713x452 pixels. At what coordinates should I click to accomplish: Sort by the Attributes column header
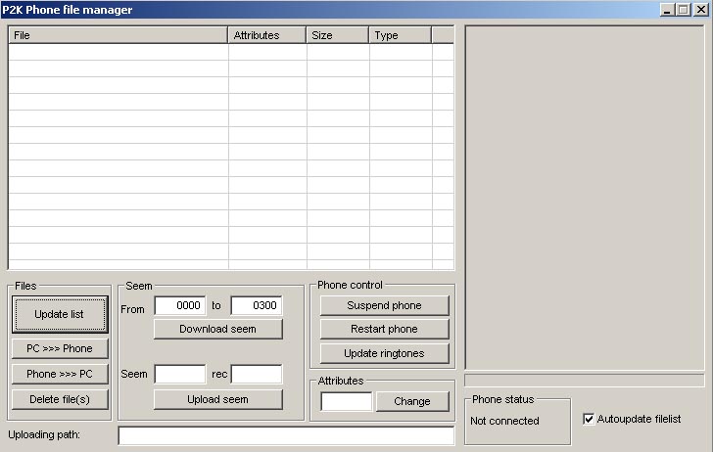tap(266, 35)
